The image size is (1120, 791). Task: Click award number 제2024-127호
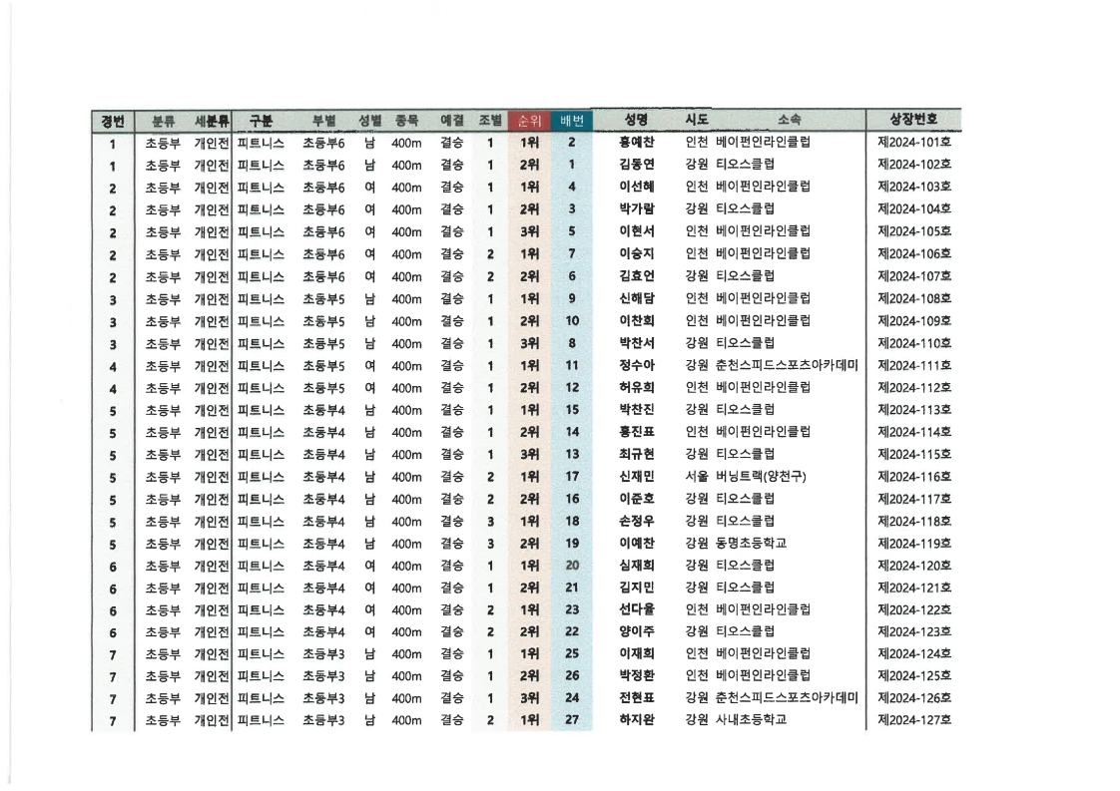pyautogui.click(x=914, y=719)
